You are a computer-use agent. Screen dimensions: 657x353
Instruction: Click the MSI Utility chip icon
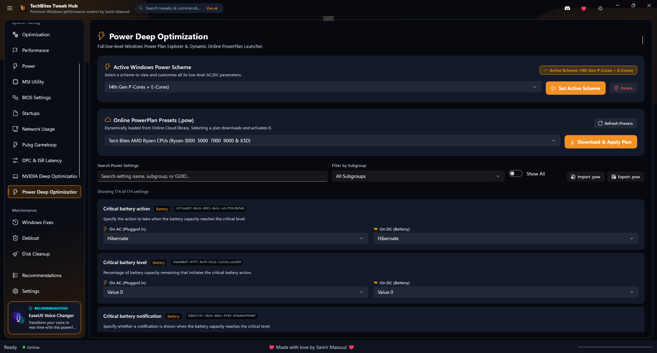click(15, 82)
